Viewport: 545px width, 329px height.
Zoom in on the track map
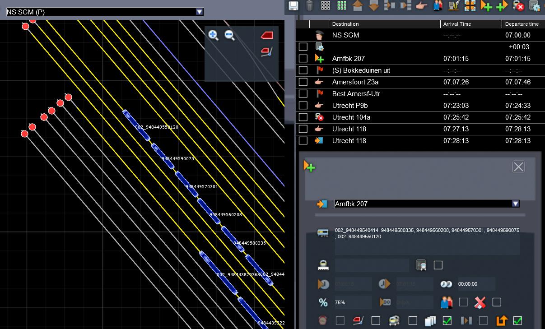(x=214, y=35)
